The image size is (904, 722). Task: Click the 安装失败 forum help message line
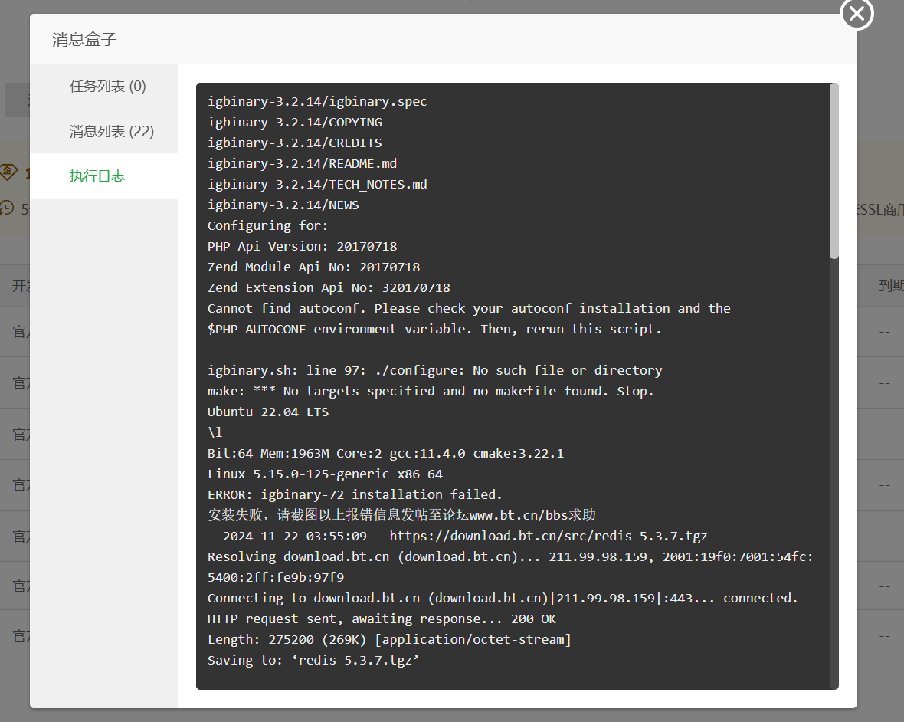click(402, 515)
